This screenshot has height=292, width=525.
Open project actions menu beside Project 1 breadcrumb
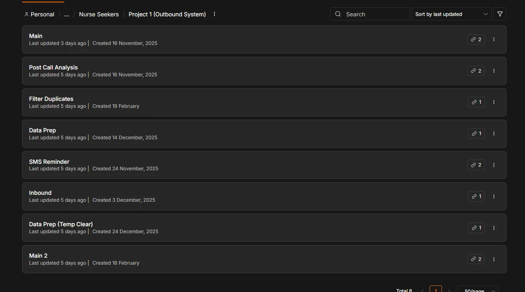pos(214,14)
